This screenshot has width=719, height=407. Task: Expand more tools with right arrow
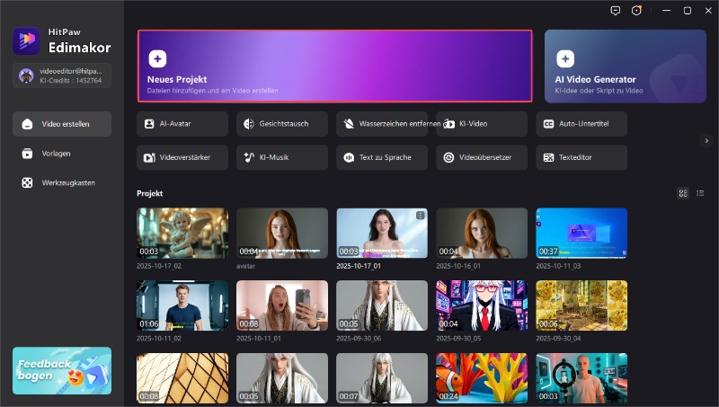706,140
